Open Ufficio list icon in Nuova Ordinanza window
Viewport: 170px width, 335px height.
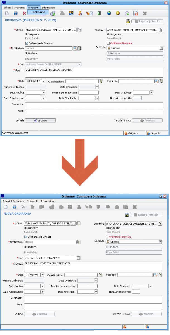point(78,224)
